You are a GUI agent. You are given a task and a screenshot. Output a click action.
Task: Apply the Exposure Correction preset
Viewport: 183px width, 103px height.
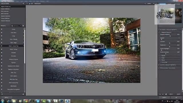pos(13,69)
